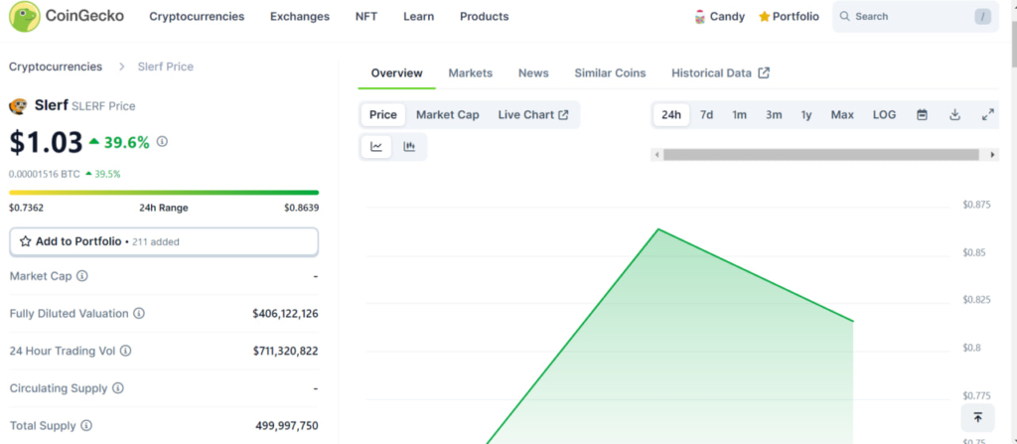Download the chart data
The height and width of the screenshot is (444, 1017).
pos(954,115)
